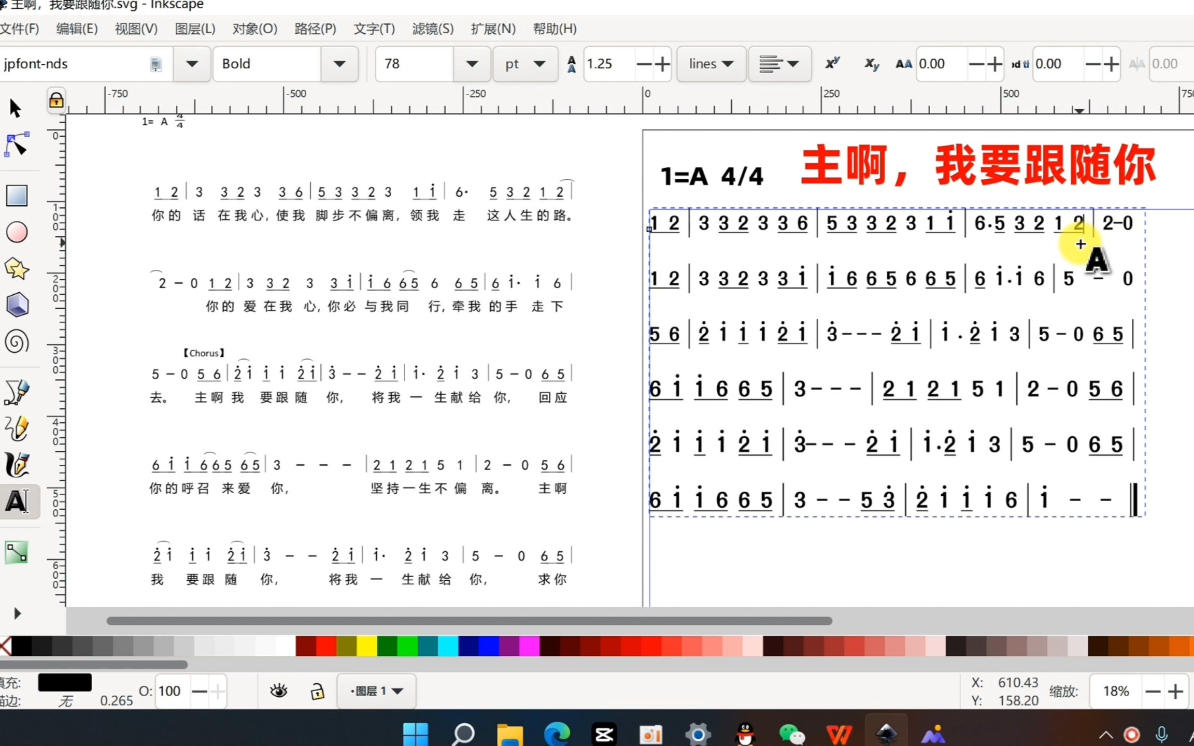The height and width of the screenshot is (746, 1194).
Task: Toggle layer visibility eye icon
Action: point(279,691)
